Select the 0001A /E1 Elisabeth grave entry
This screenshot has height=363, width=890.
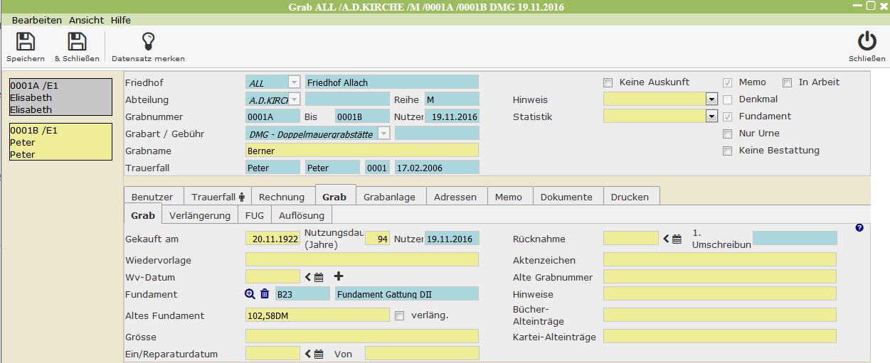click(x=60, y=97)
